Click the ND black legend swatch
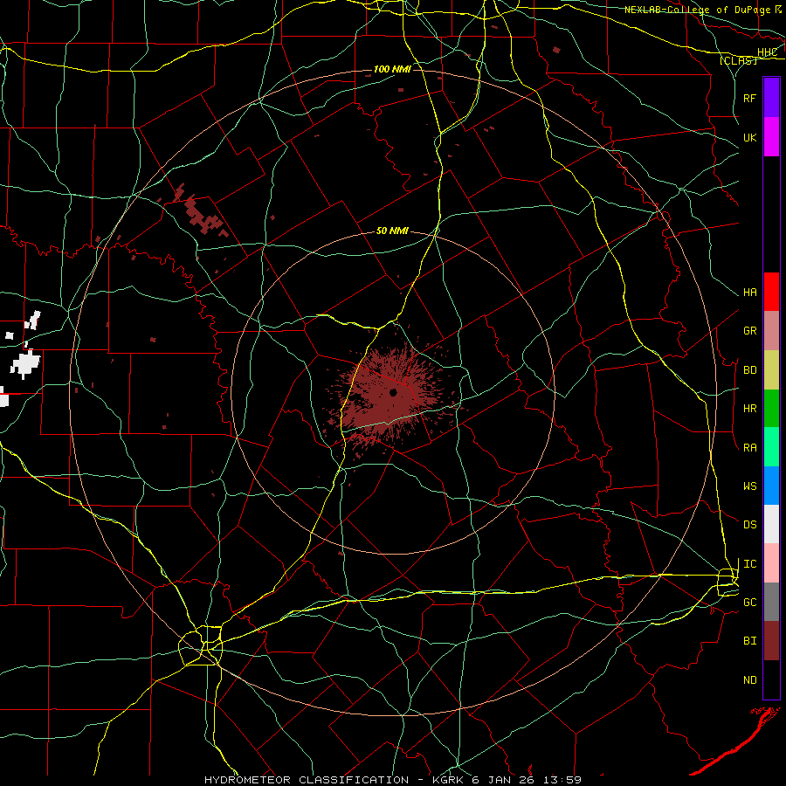This screenshot has width=786, height=786. 771,679
